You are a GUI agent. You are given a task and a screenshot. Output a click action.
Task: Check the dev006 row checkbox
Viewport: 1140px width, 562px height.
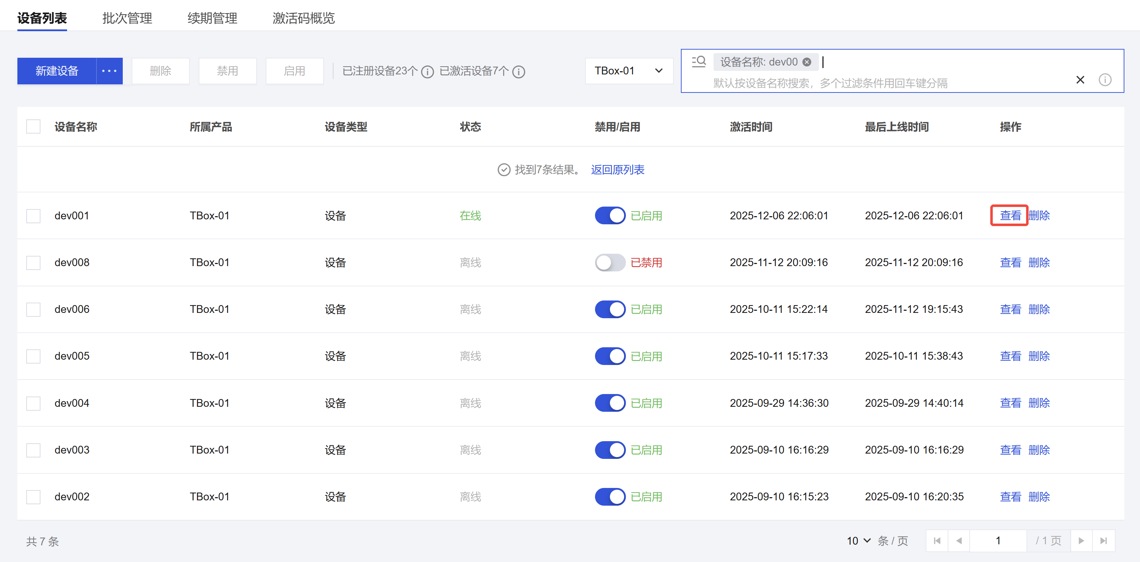pyautogui.click(x=33, y=309)
